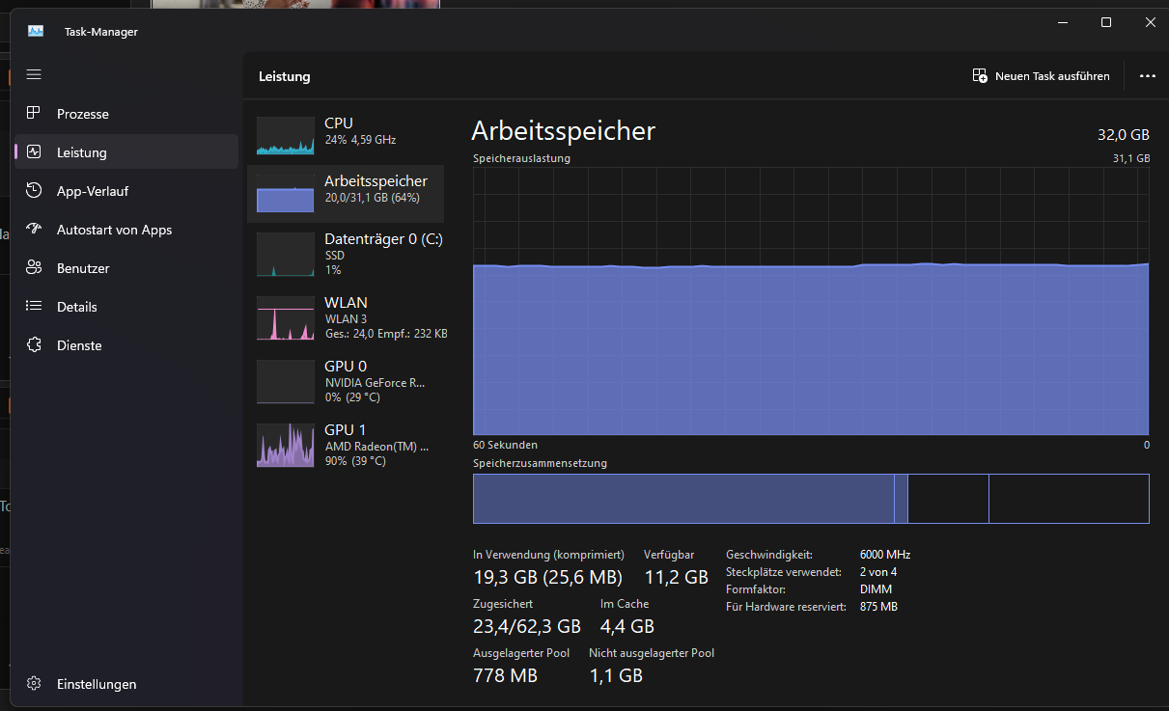Click the 1,1 GB Nicht ausgelagerter Pool value
This screenshot has height=711, width=1169.
[x=616, y=675]
